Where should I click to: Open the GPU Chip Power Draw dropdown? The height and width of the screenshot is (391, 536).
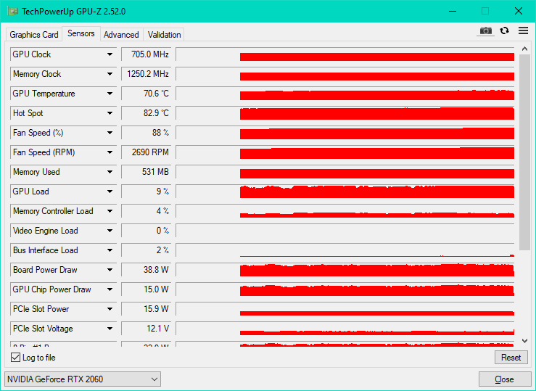tap(110, 289)
